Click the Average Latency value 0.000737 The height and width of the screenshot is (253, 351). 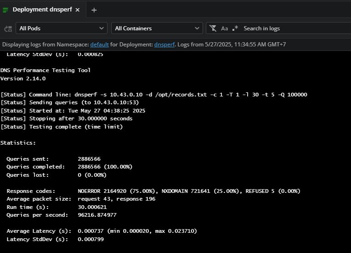click(91, 231)
